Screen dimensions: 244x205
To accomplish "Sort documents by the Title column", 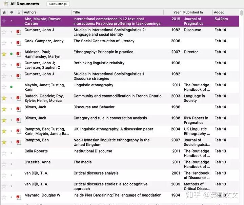I will tap(76, 12).
